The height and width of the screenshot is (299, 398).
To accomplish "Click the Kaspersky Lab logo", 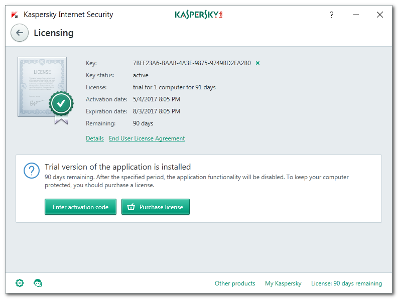I will pos(199,15).
